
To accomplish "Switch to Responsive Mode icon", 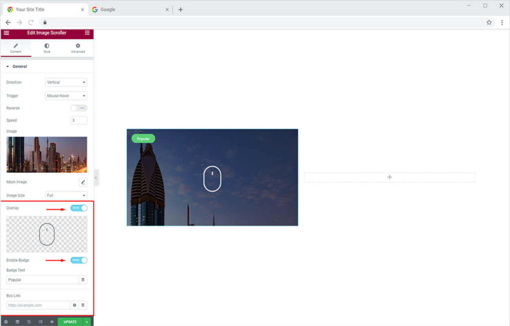I will click(40, 322).
